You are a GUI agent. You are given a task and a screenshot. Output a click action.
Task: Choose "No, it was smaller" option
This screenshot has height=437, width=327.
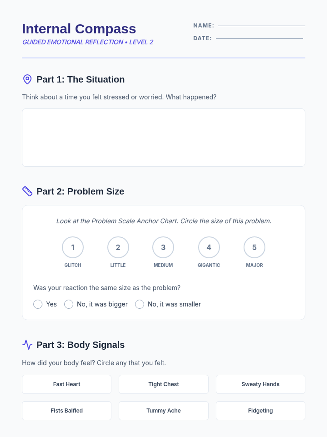[x=140, y=304]
